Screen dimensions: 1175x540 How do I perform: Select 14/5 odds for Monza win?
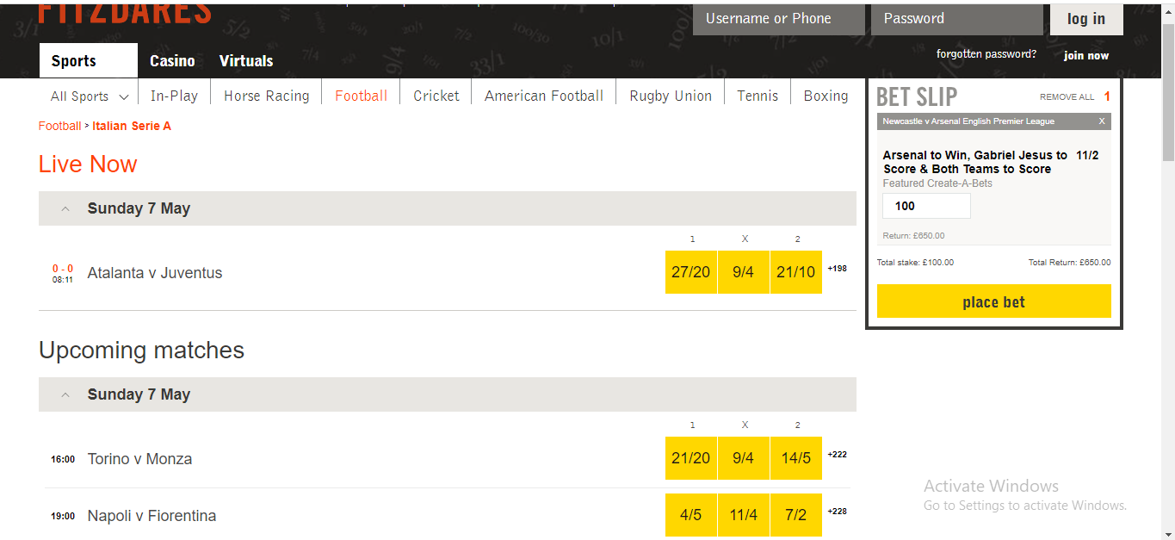point(796,458)
